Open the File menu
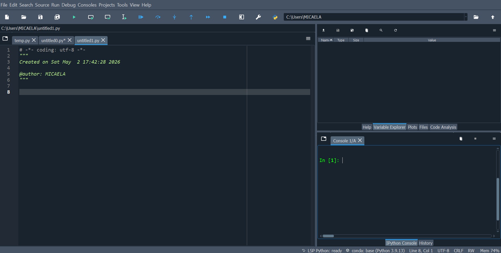The height and width of the screenshot is (253, 501). coord(4,5)
